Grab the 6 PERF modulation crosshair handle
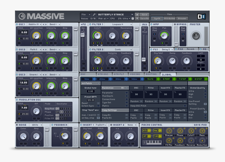 (x=174, y=79)
